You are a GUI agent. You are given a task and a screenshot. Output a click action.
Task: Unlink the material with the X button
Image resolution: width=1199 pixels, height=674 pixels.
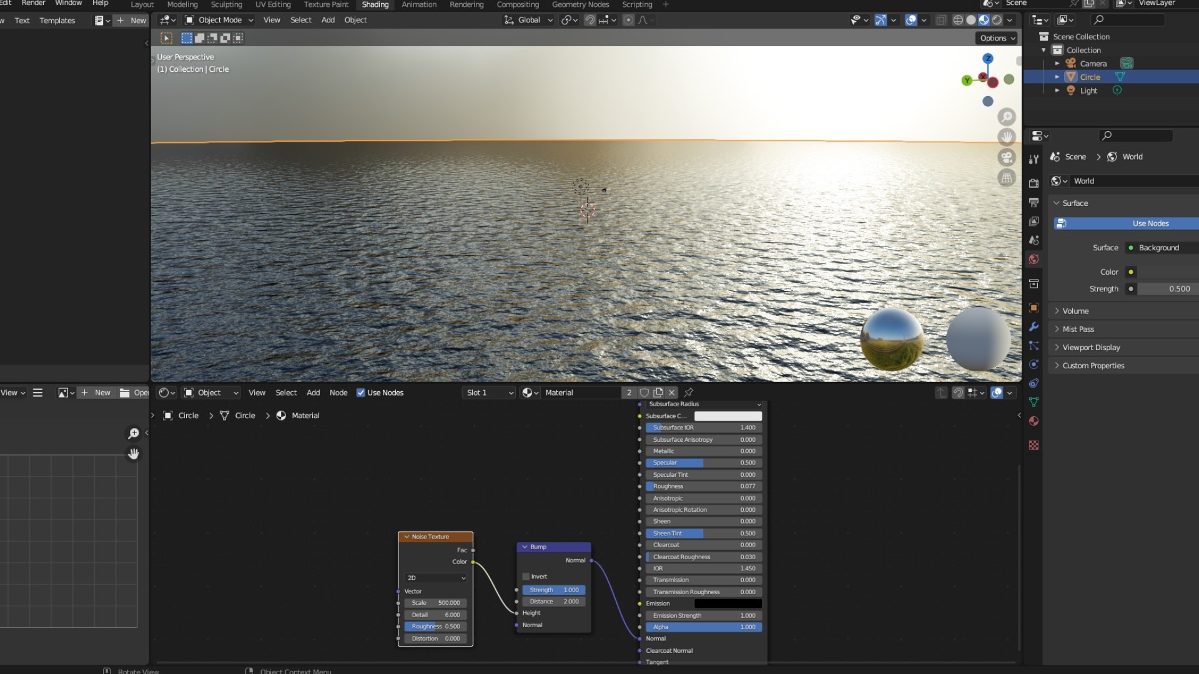coord(672,393)
